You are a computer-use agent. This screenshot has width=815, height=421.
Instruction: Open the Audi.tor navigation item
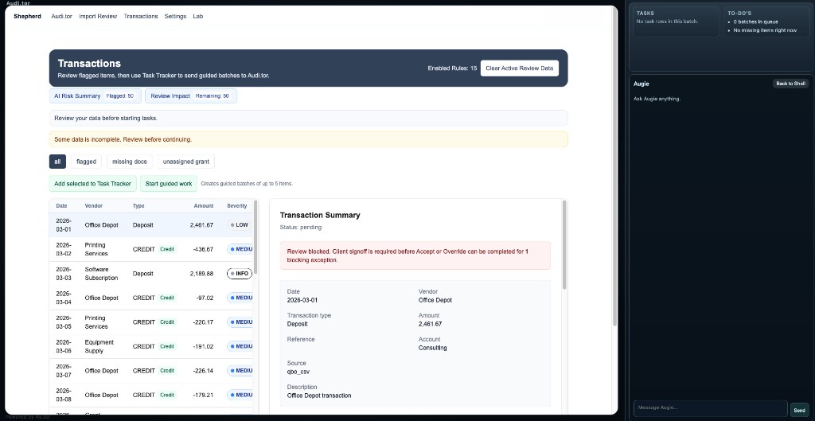point(61,16)
